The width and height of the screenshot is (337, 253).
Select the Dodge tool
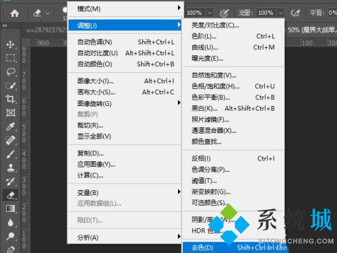point(11,236)
